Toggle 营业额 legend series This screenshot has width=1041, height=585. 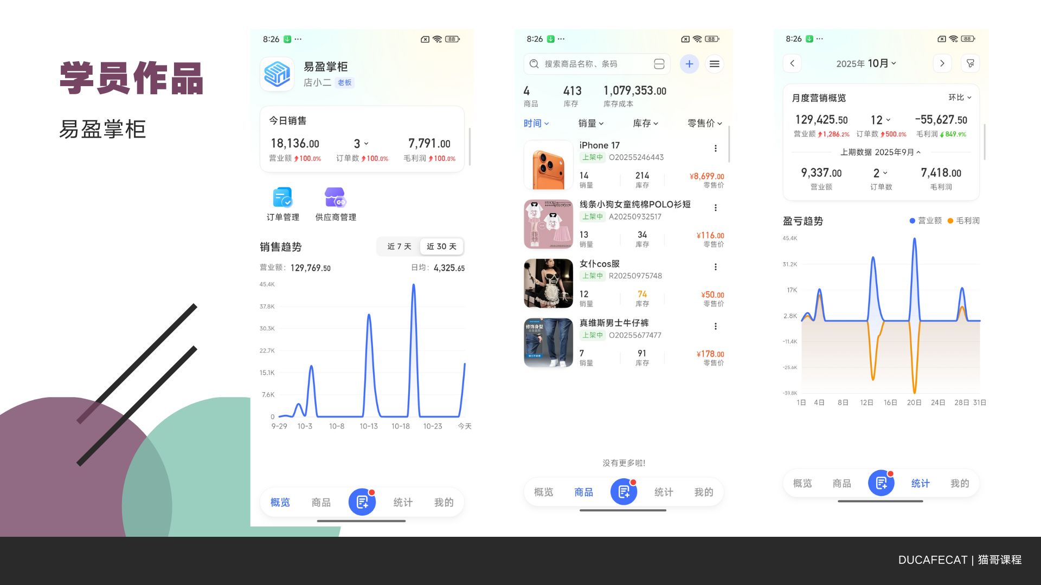click(926, 220)
